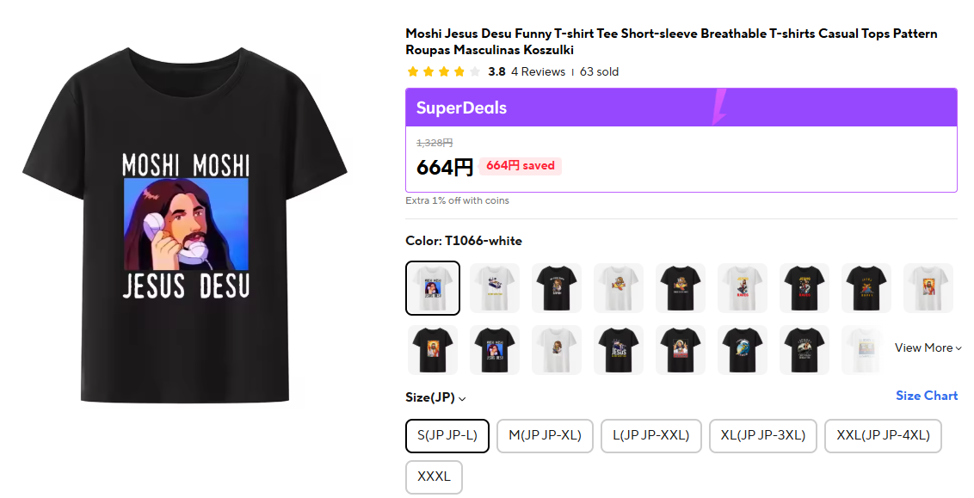
Task: Select size XL(JP JP-3XL)
Action: tap(762, 435)
